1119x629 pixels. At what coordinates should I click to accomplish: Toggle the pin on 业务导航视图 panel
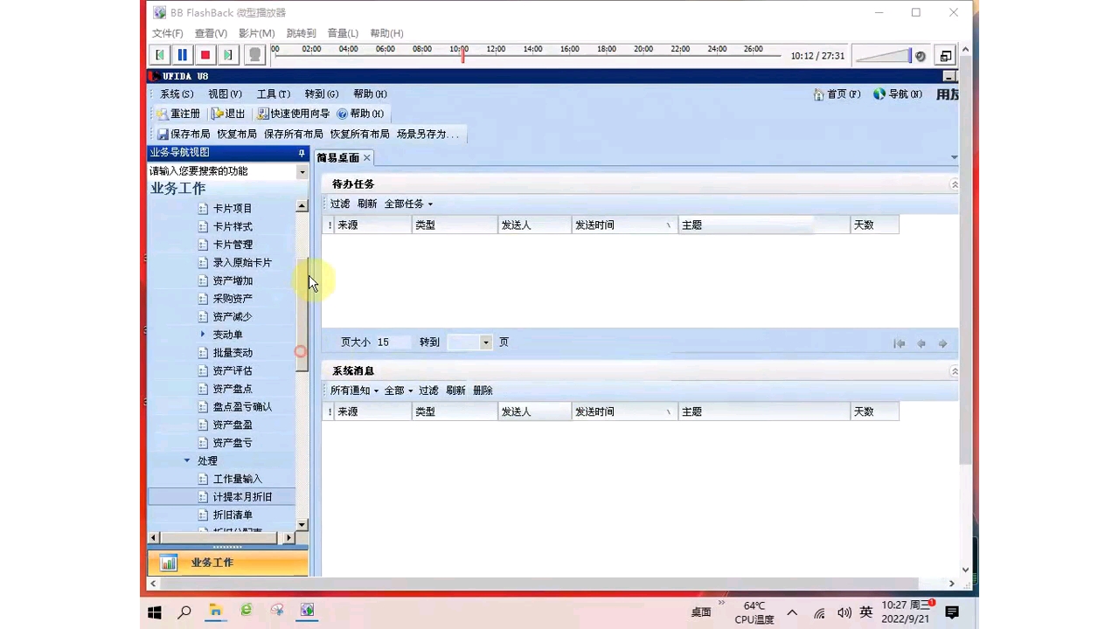(x=301, y=152)
